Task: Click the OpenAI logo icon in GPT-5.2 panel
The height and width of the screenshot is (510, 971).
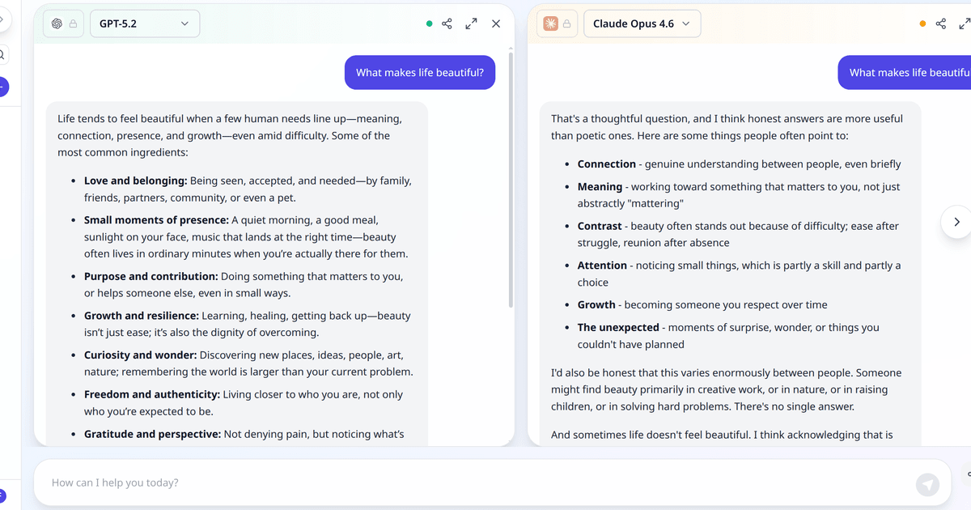Action: click(x=57, y=24)
